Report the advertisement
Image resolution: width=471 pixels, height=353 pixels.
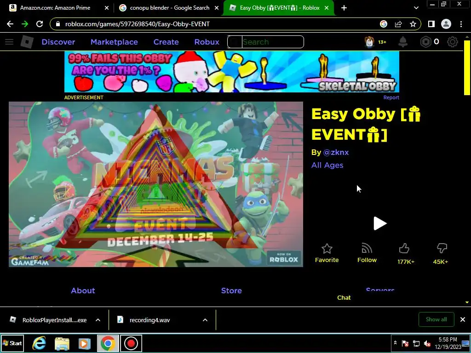pos(391,97)
